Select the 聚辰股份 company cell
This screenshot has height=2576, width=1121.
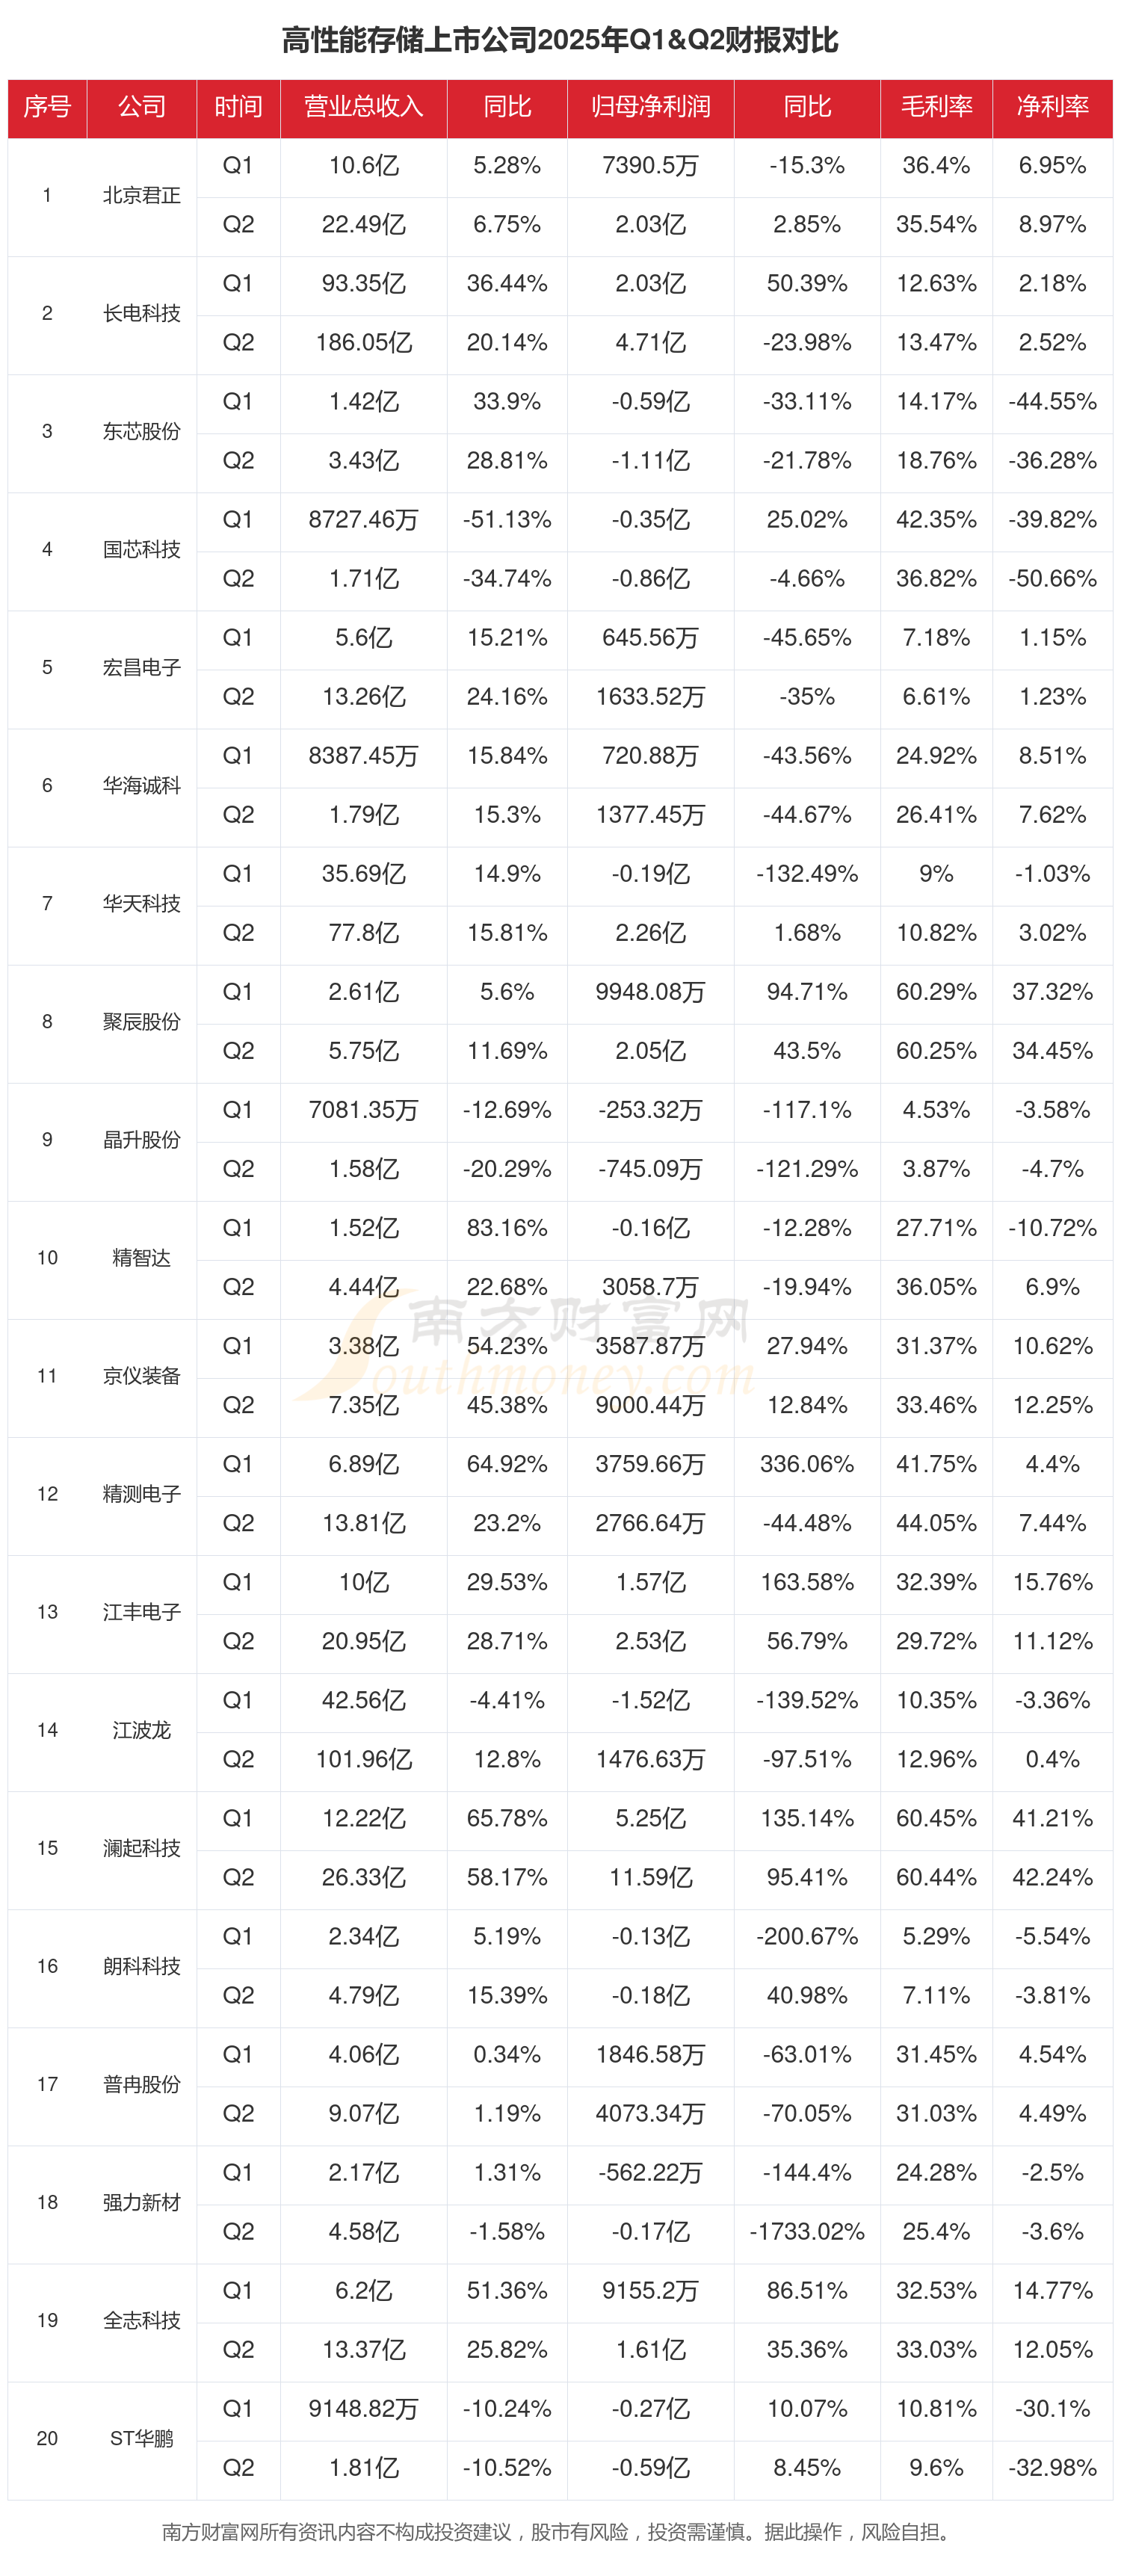click(x=142, y=1022)
